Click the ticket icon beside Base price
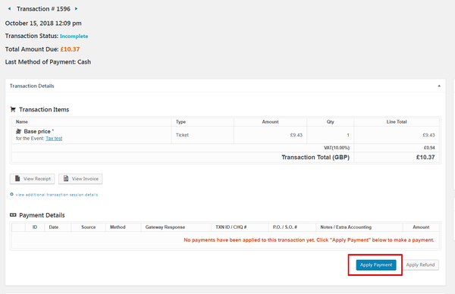Screen dimensions: 455x294 (x=18, y=131)
